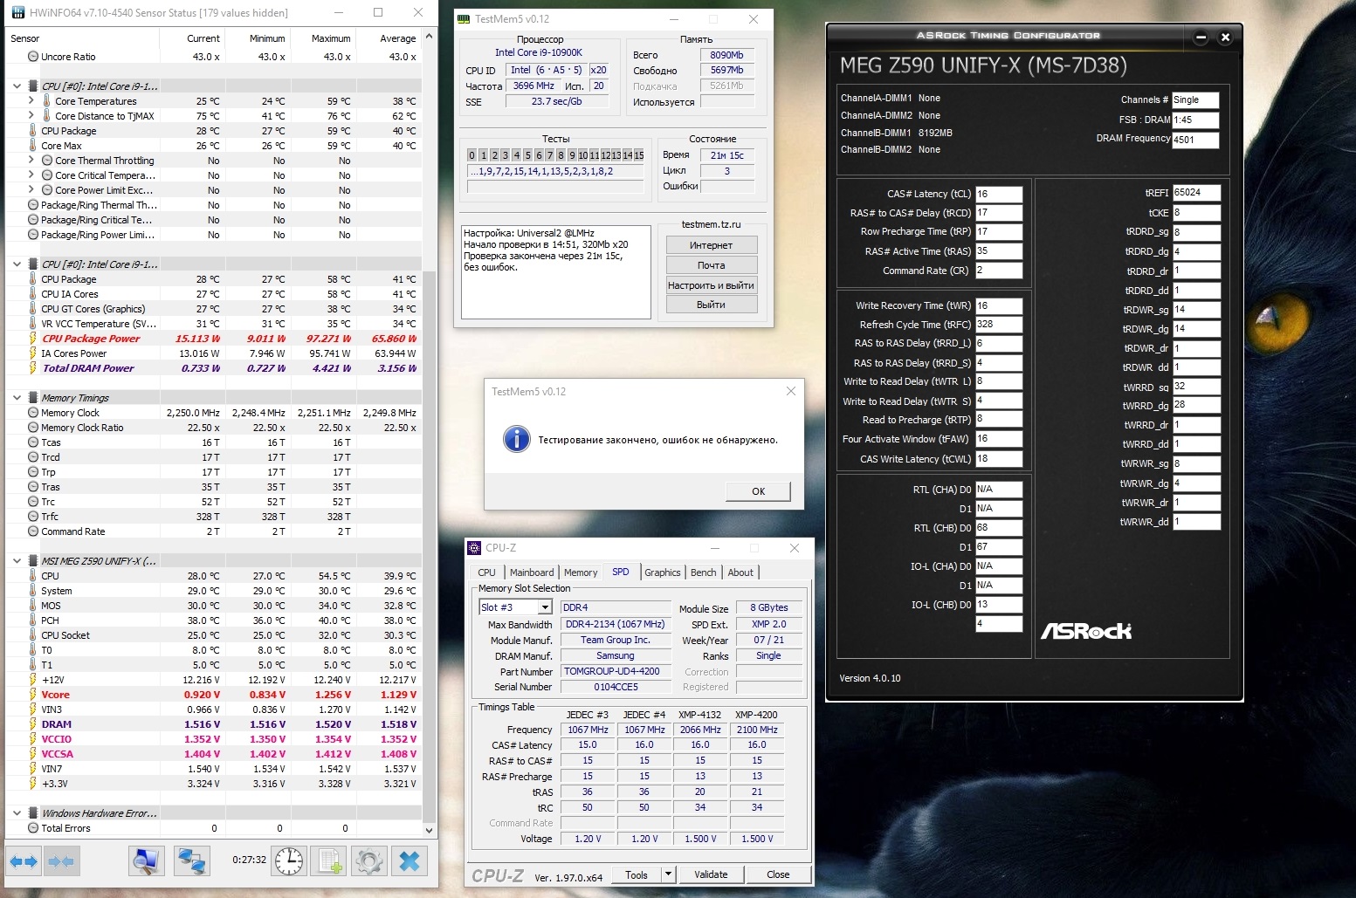Click the Tools button in CPU-Z
1356x898 pixels.
[637, 874]
